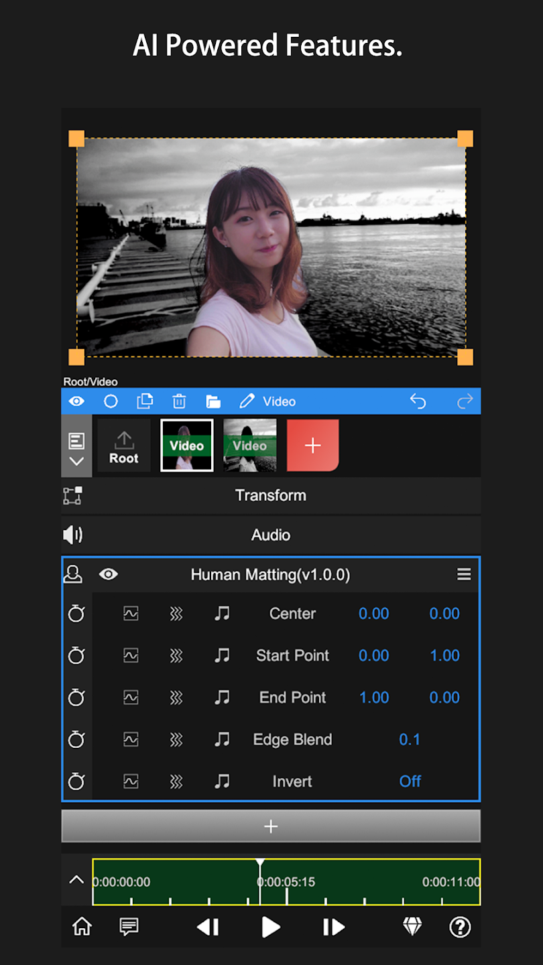Click the home icon in bottom bar

[x=82, y=927]
